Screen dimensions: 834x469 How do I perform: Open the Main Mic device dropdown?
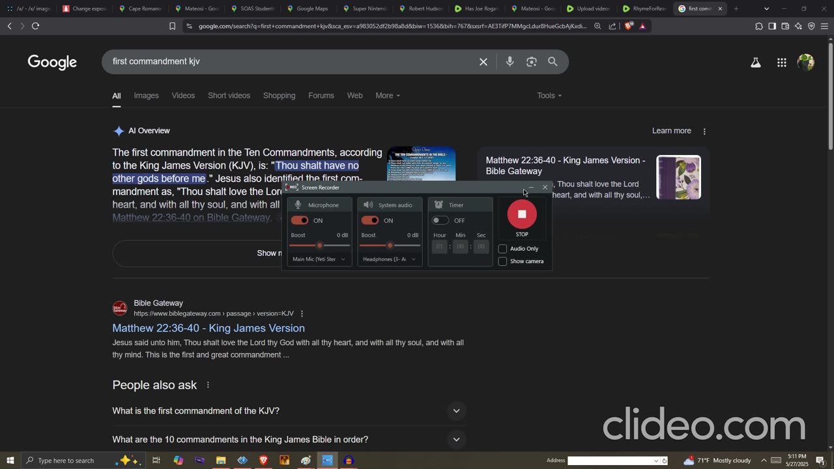tap(319, 259)
